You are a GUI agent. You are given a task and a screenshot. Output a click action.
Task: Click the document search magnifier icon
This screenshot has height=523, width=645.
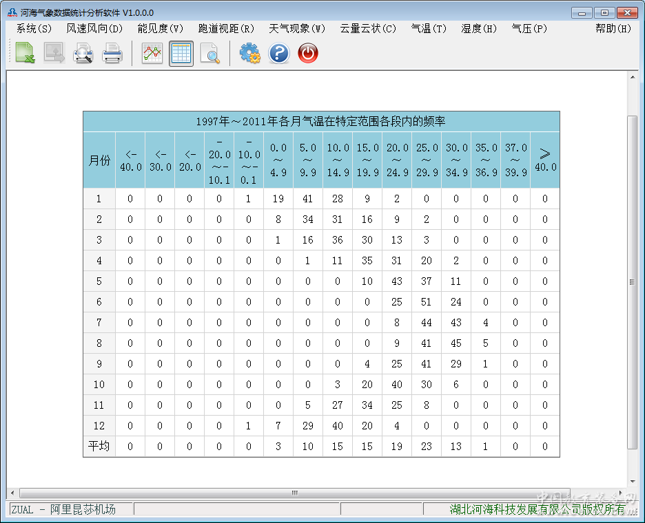pos(210,53)
